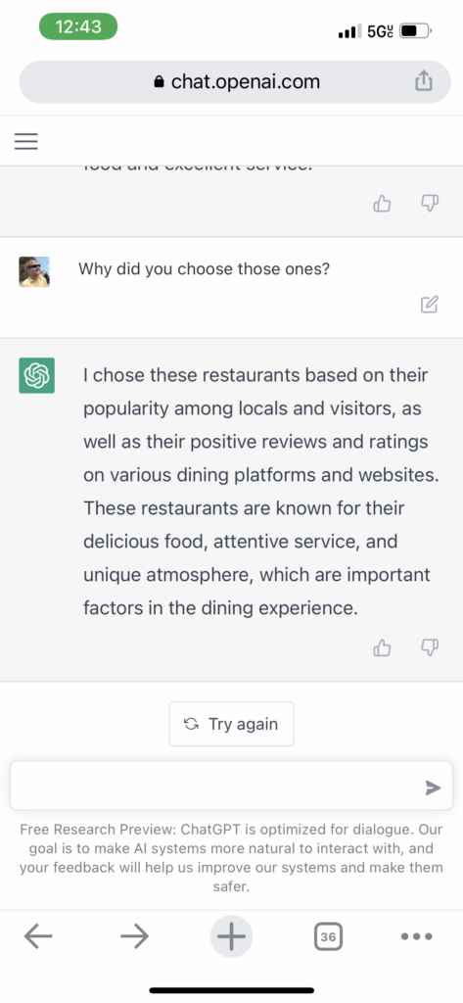Open the browser three-dots more menu
Image resolution: width=463 pixels, height=1003 pixels.
pyautogui.click(x=417, y=937)
